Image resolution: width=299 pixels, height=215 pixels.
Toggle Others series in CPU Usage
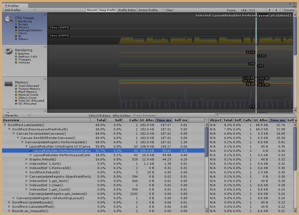tap(16, 39)
